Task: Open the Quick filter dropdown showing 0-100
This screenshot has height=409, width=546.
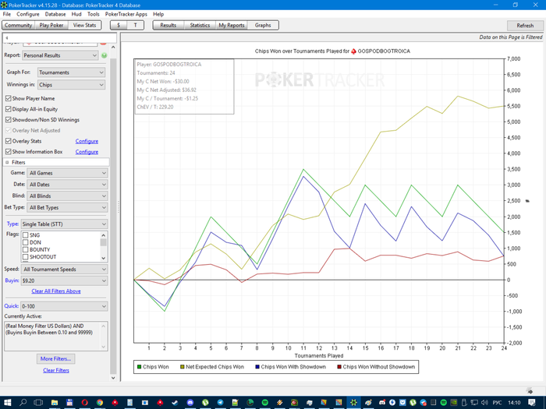Action: click(64, 306)
